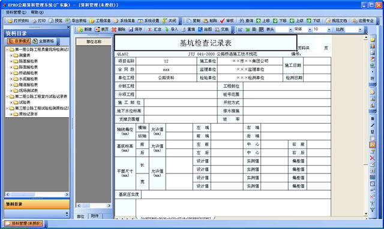Open the 资料管理 menu
The width and height of the screenshot is (384, 229).
pos(16,12)
